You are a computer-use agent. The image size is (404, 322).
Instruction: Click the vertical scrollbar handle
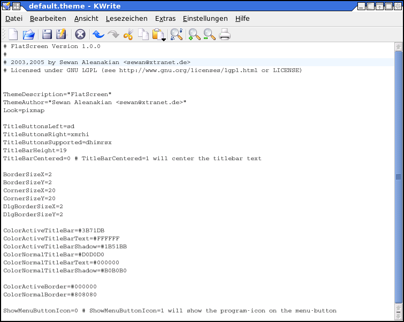pyautogui.click(x=398, y=177)
